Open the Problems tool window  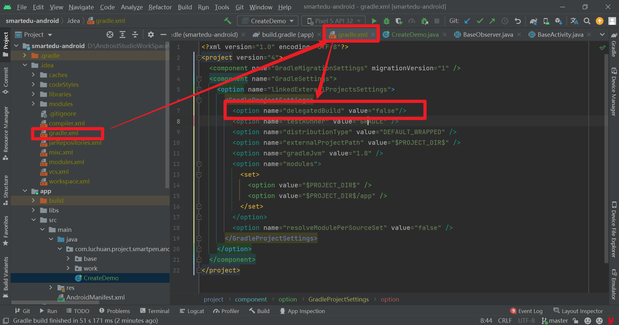(114, 311)
